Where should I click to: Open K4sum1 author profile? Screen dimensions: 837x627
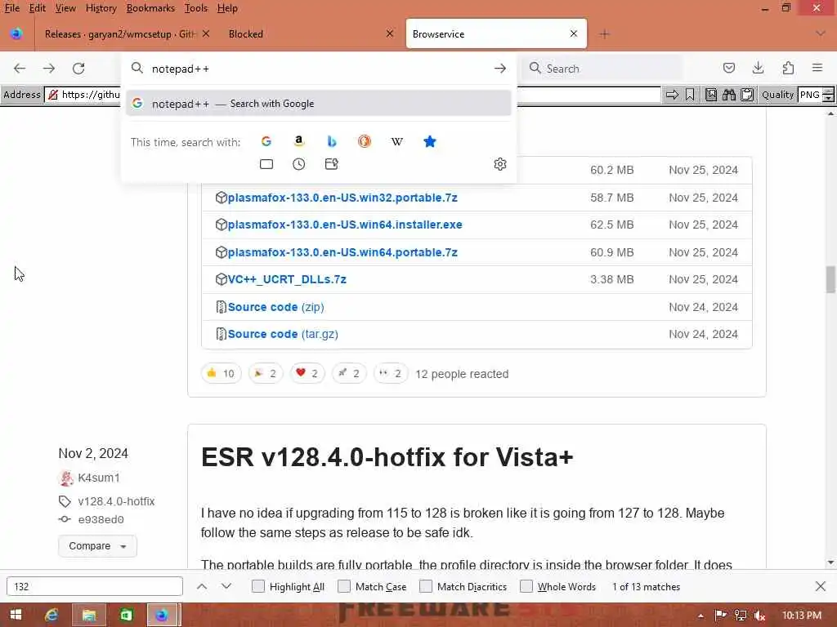[99, 478]
